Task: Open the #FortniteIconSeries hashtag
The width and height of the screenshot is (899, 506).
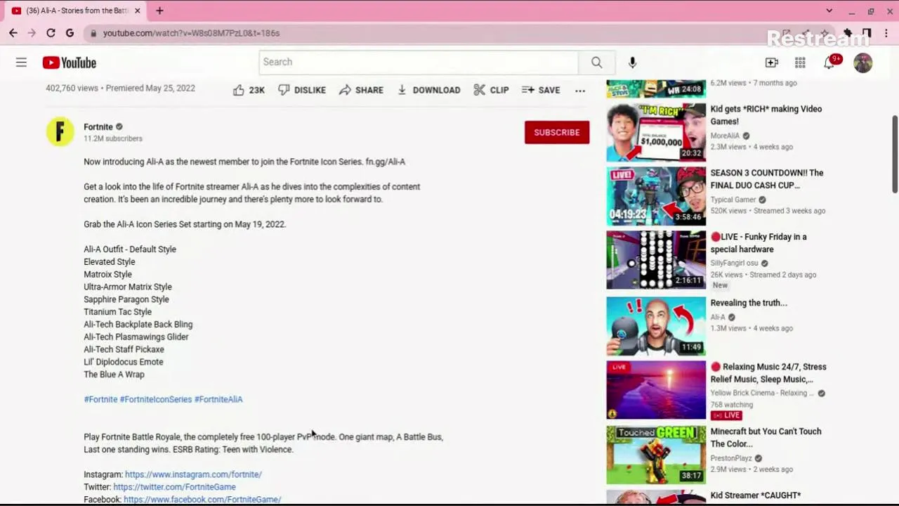Action: 156,399
